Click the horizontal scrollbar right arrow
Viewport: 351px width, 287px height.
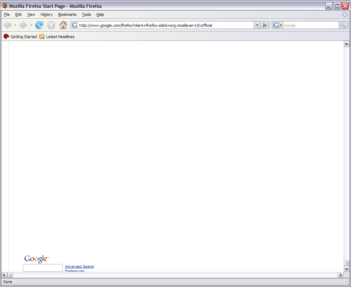[341, 275]
